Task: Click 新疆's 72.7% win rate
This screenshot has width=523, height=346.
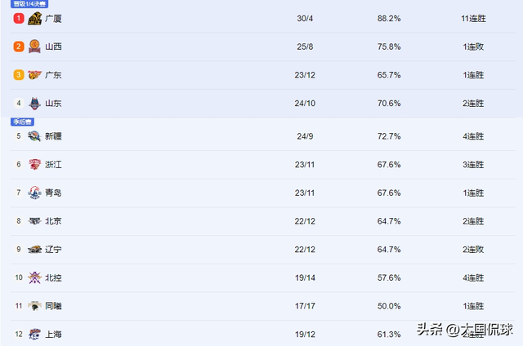Action: click(388, 136)
